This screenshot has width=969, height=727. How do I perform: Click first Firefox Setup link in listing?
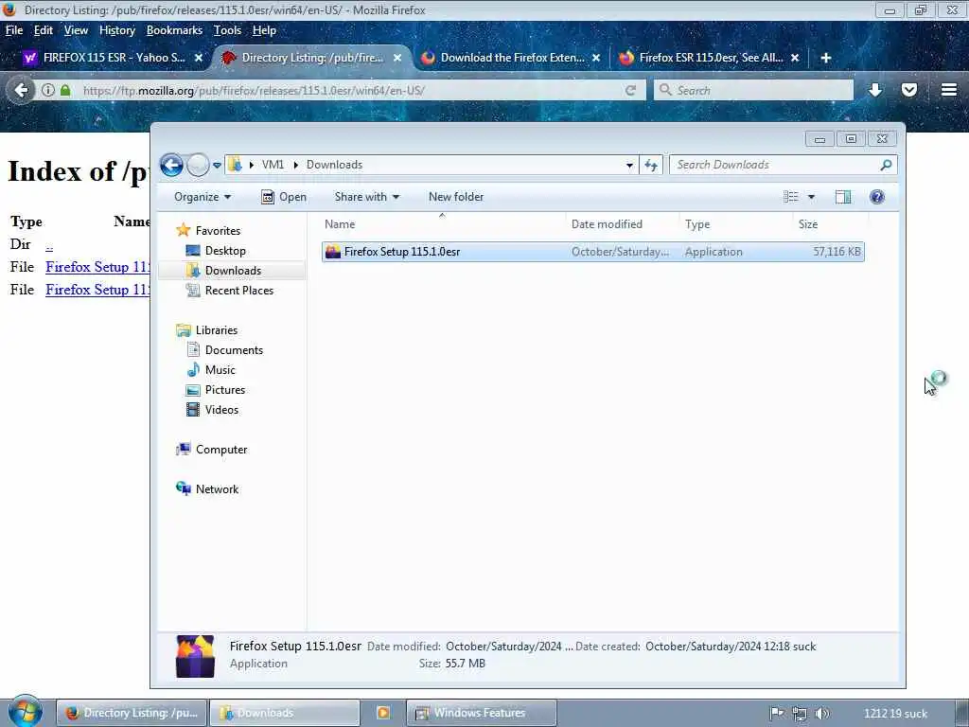tap(97, 267)
